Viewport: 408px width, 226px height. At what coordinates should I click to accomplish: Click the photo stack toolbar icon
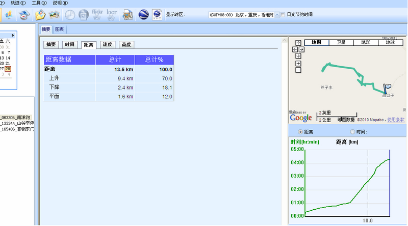(x=54, y=15)
